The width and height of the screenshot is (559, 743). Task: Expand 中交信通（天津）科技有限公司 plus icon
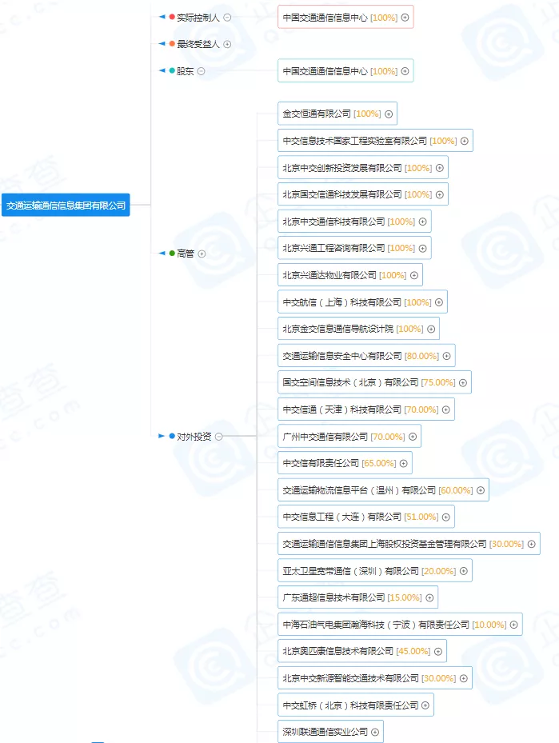point(445,409)
